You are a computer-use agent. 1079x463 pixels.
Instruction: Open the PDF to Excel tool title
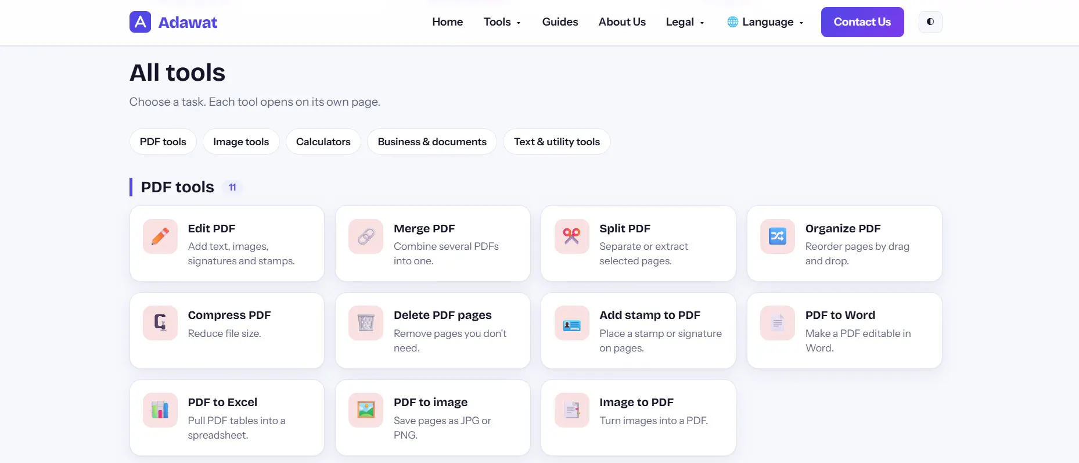tap(222, 402)
